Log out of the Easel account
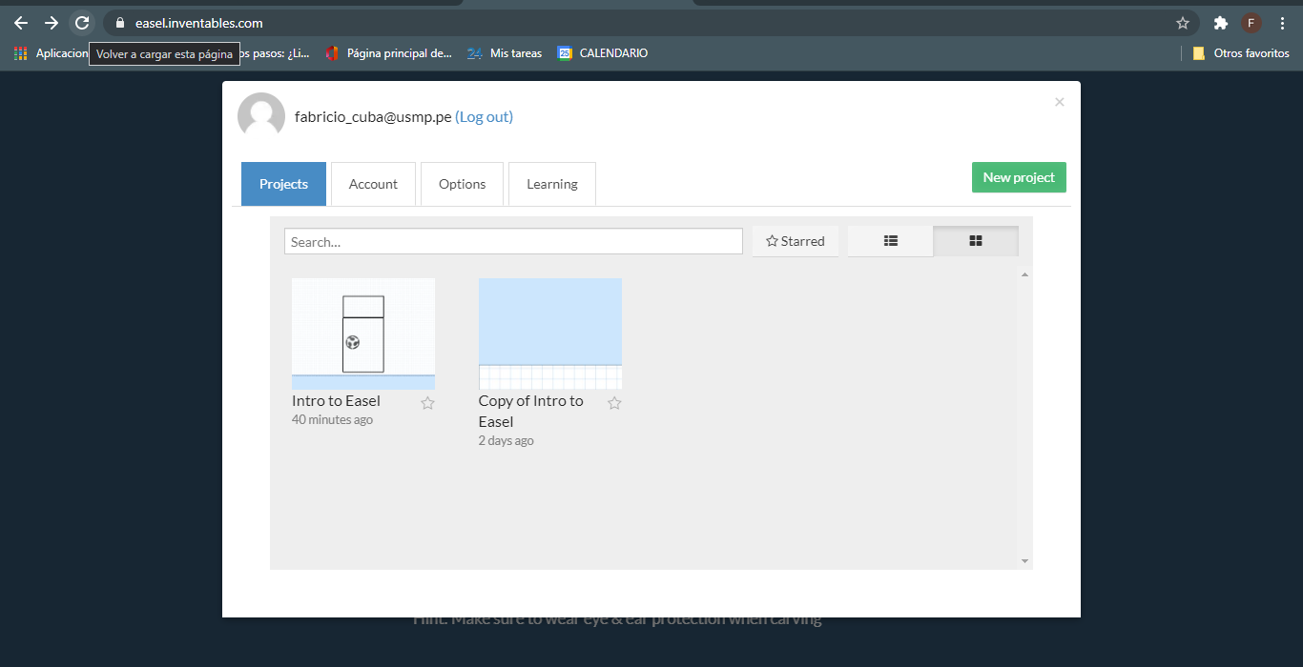The width and height of the screenshot is (1303, 667). 484,117
